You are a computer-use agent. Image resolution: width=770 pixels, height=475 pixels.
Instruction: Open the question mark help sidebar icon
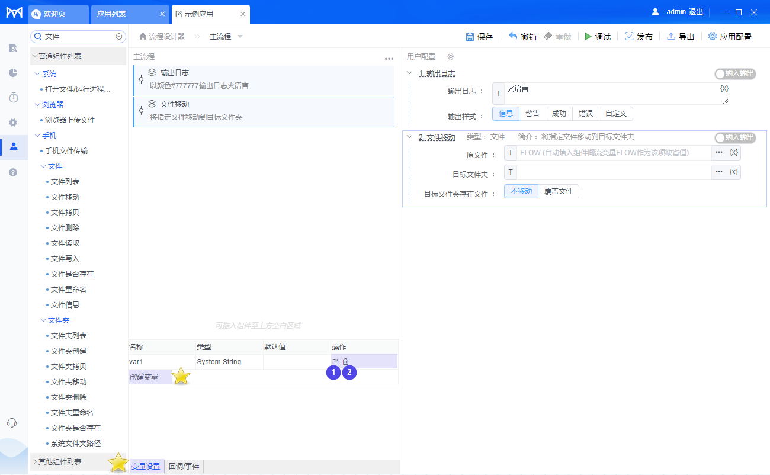click(x=13, y=172)
